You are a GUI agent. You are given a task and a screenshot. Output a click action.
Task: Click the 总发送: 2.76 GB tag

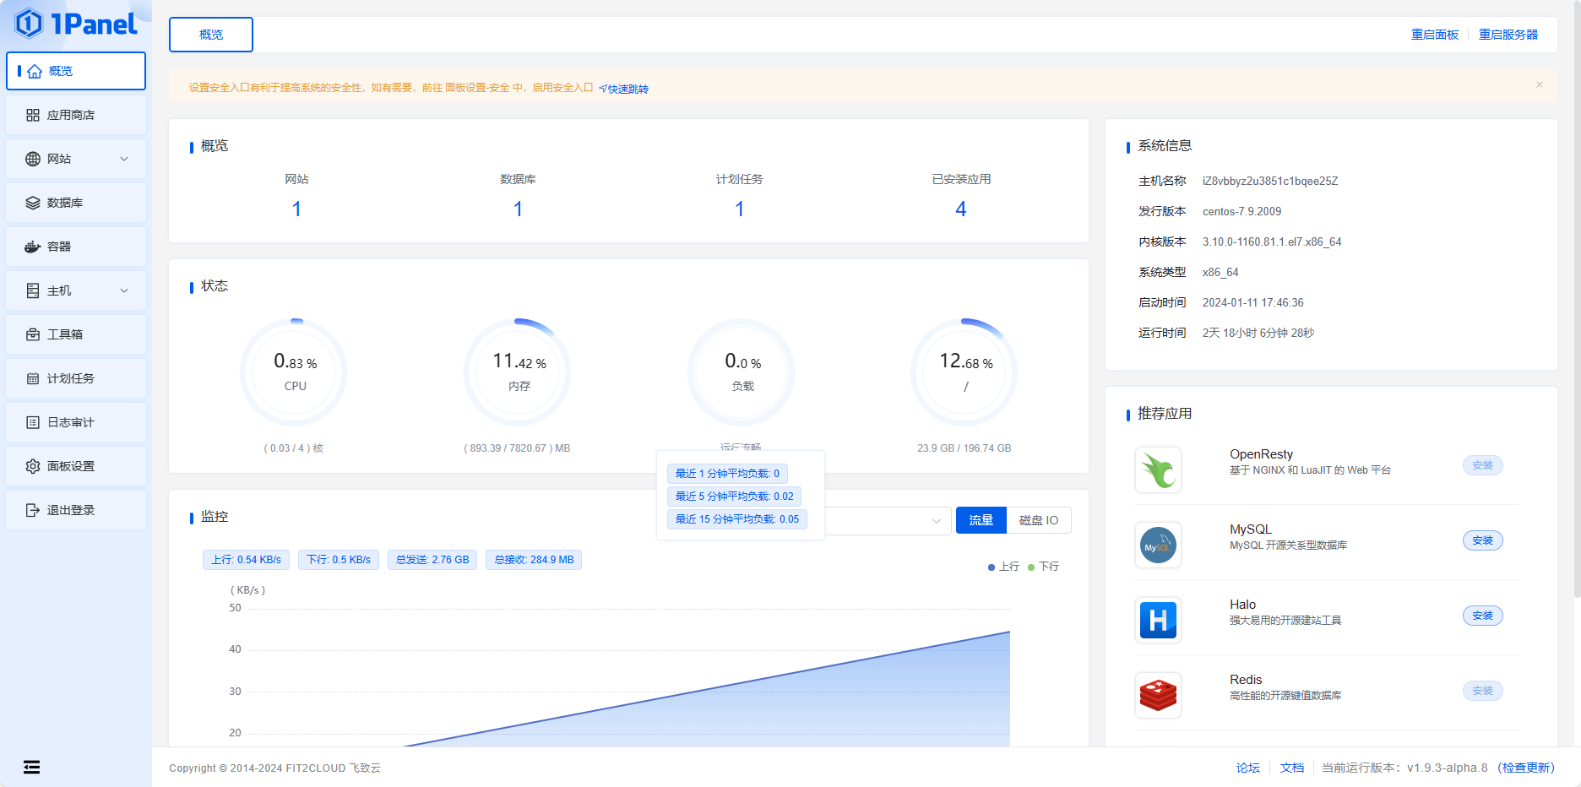pos(432,560)
